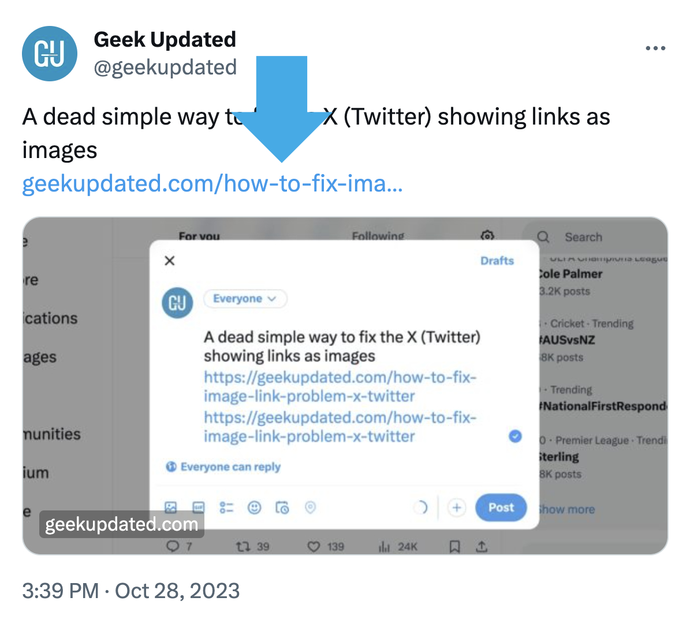690x620 pixels.
Task: Open the geekupdated.com how-to-fix link
Action: tap(212, 184)
